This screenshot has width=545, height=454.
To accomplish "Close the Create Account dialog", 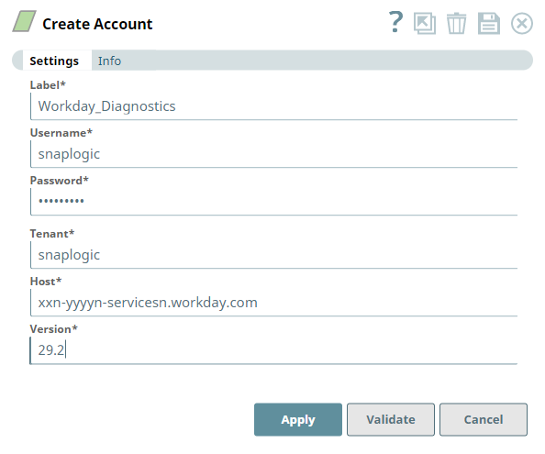I will click(x=522, y=24).
